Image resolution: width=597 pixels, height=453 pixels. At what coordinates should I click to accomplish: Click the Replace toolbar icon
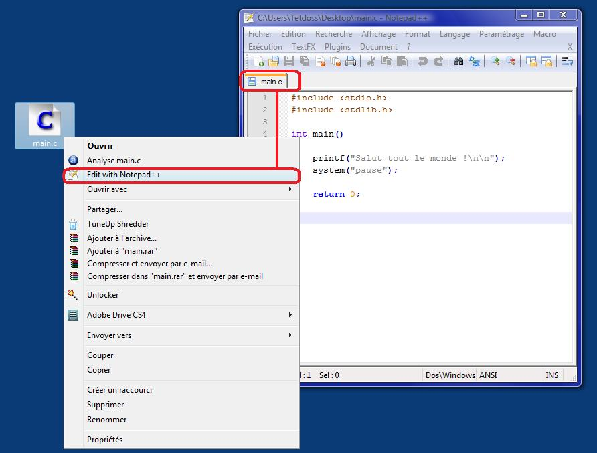[x=475, y=61]
